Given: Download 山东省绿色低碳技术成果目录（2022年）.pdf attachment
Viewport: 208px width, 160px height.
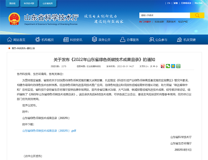Looking at the screenshot, I should point(49,131).
